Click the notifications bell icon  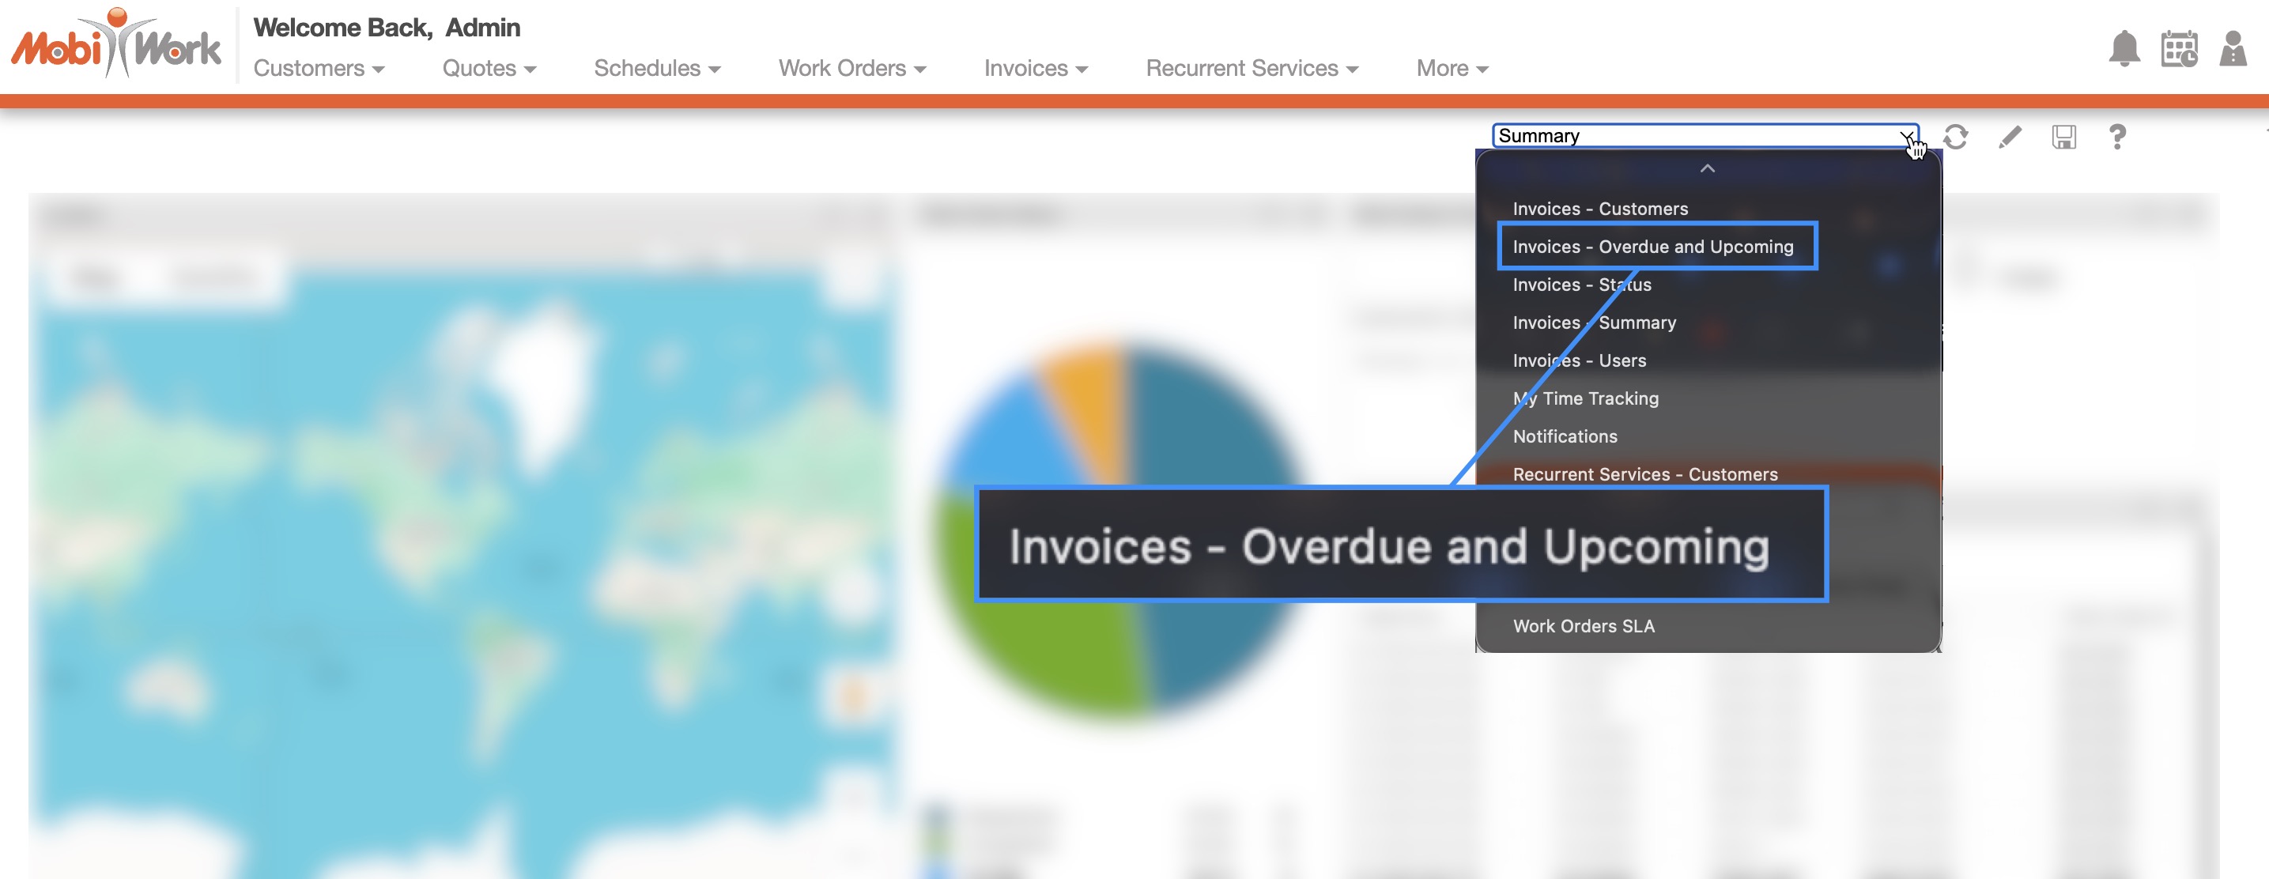point(2124,49)
